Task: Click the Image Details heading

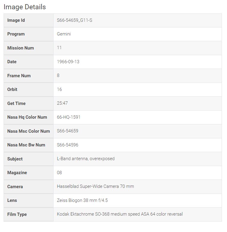Action: [x=25, y=7]
